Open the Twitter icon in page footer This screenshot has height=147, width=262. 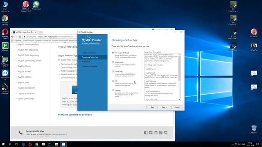pyautogui.click(x=151, y=132)
